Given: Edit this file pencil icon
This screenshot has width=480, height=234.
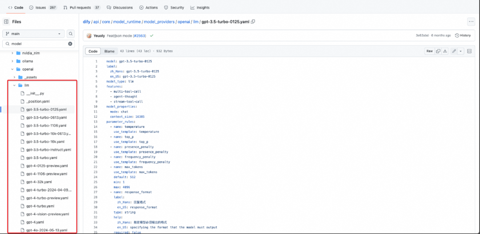Looking at the screenshot, I should click(454, 51).
